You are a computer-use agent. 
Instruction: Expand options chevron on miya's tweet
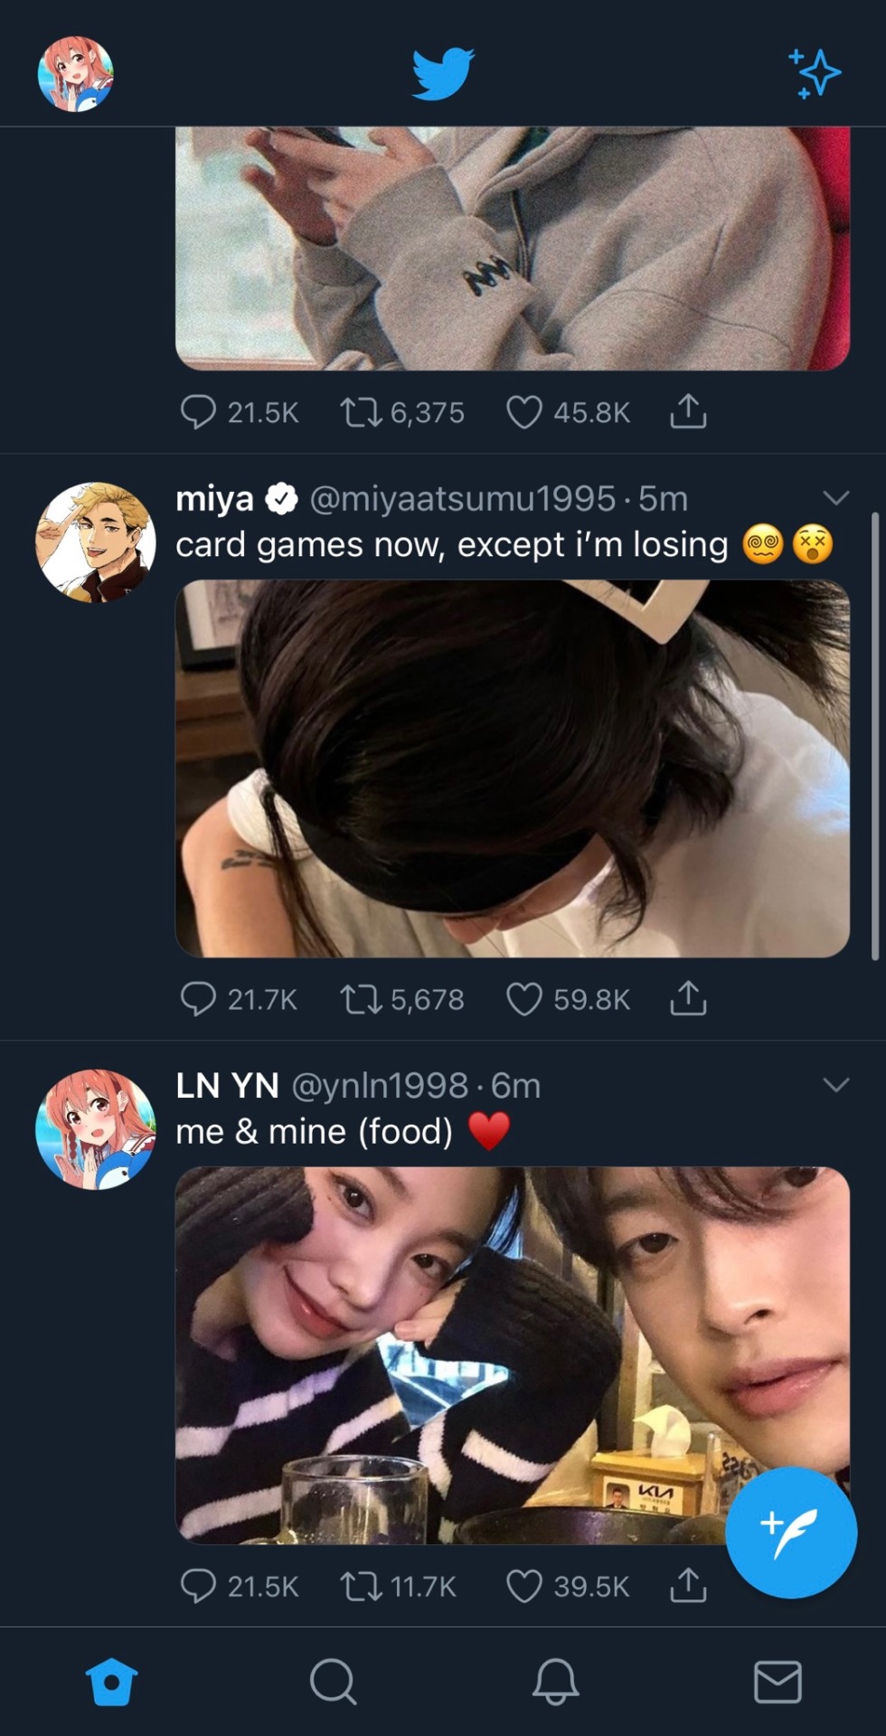point(836,497)
